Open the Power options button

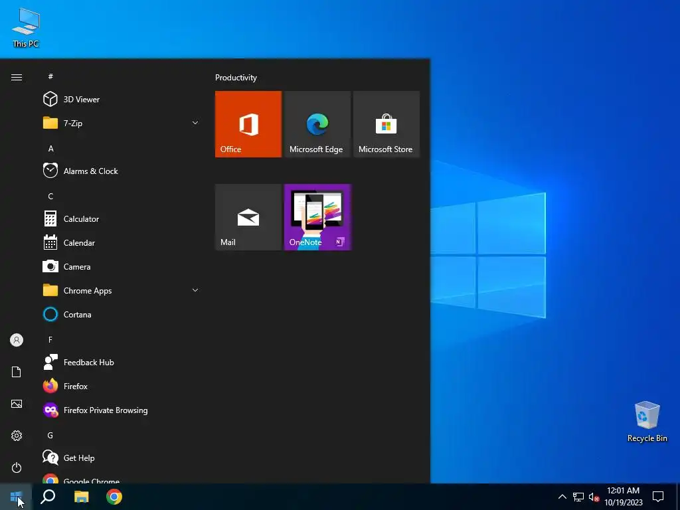(x=17, y=467)
